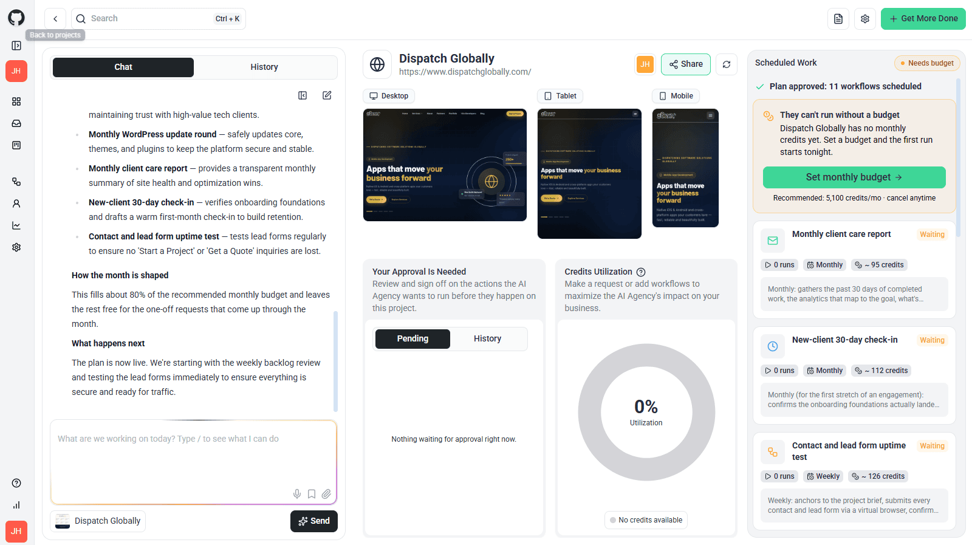
Task: Click the globe icon beside Dispatch Globally
Action: point(377,64)
